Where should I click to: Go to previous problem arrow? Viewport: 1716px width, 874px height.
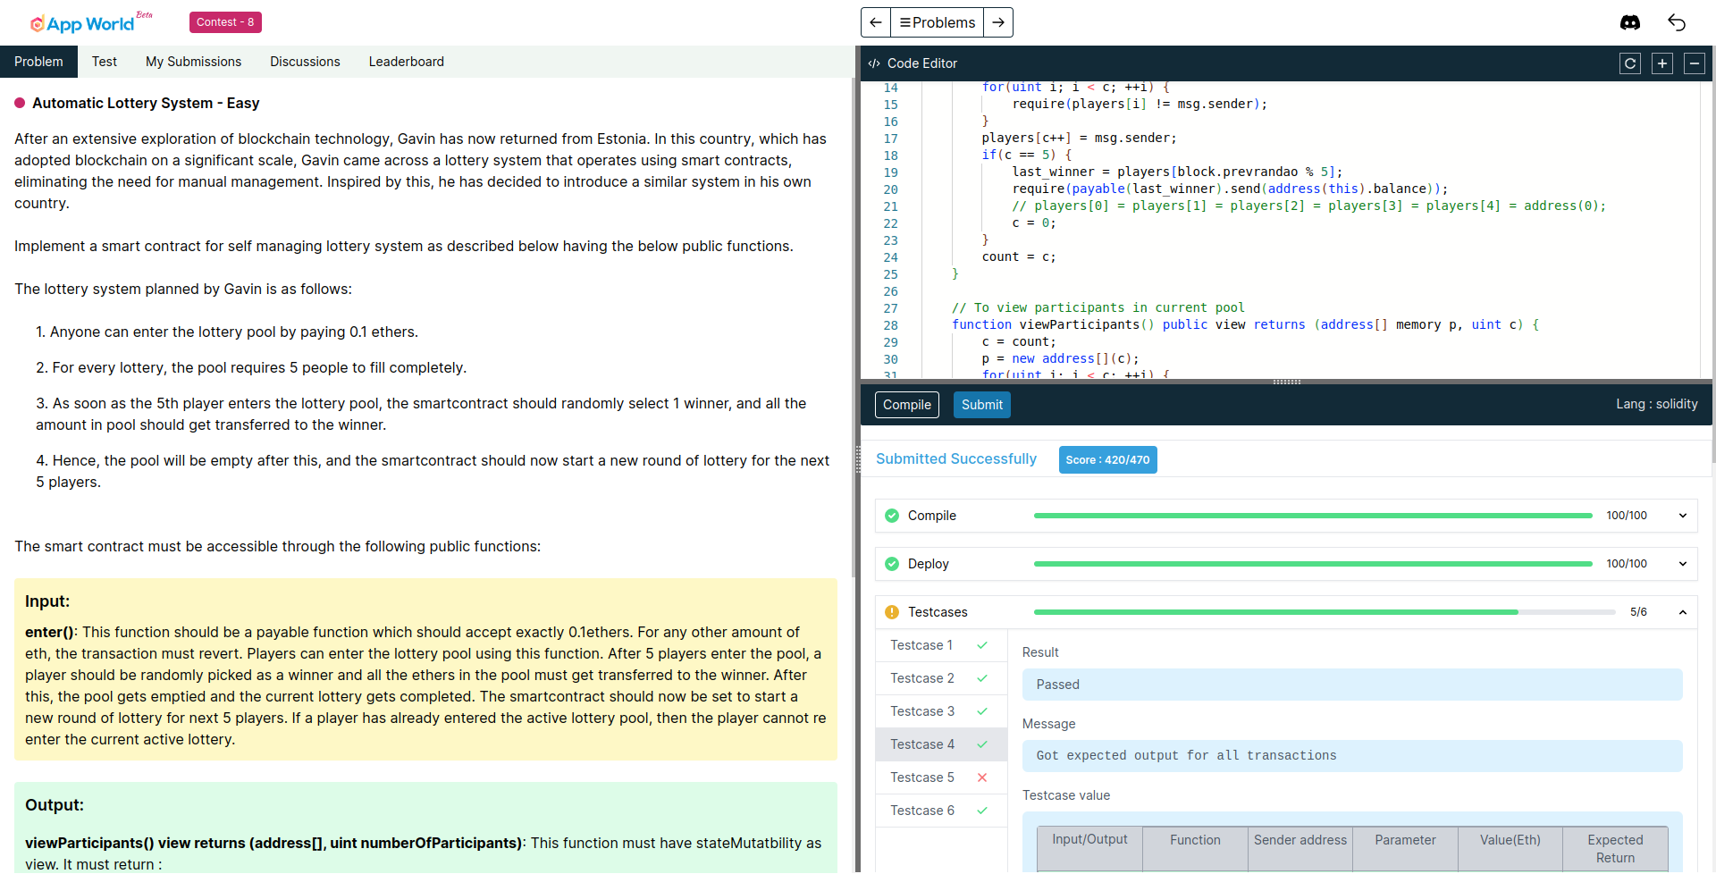click(876, 22)
